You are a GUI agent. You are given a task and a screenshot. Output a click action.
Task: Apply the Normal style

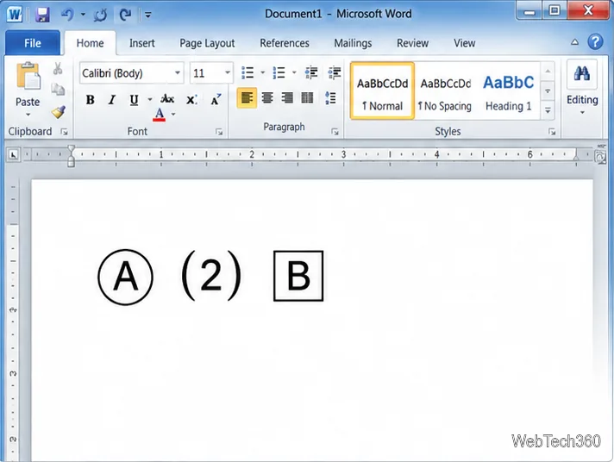point(382,91)
